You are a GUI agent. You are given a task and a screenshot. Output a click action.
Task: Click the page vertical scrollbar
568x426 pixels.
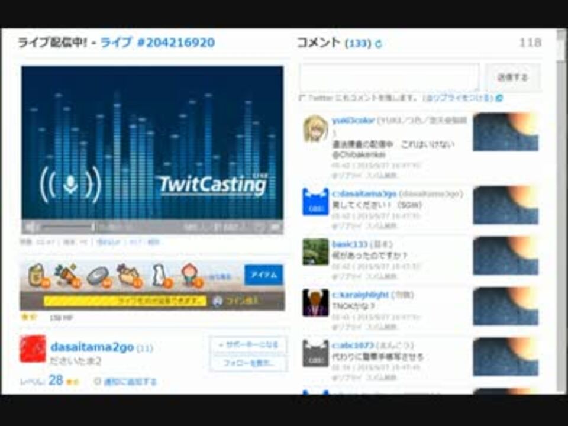click(561, 212)
